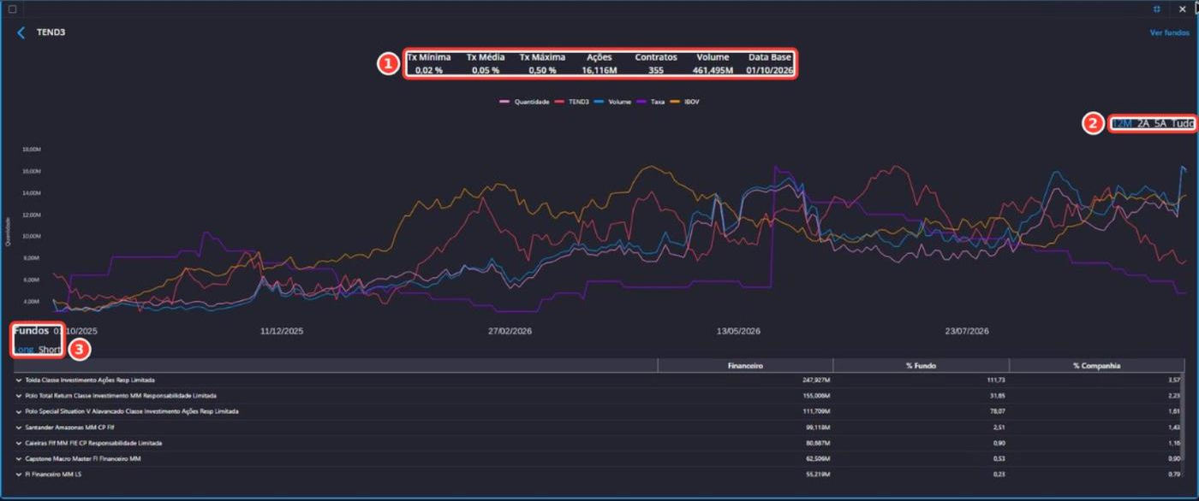The height and width of the screenshot is (501, 1199).
Task: Expand the Polo Total Return Classe row
Action: [19, 396]
